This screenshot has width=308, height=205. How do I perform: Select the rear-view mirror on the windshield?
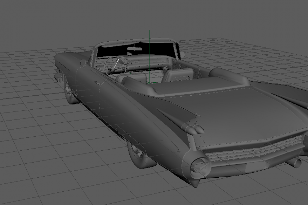134,49
